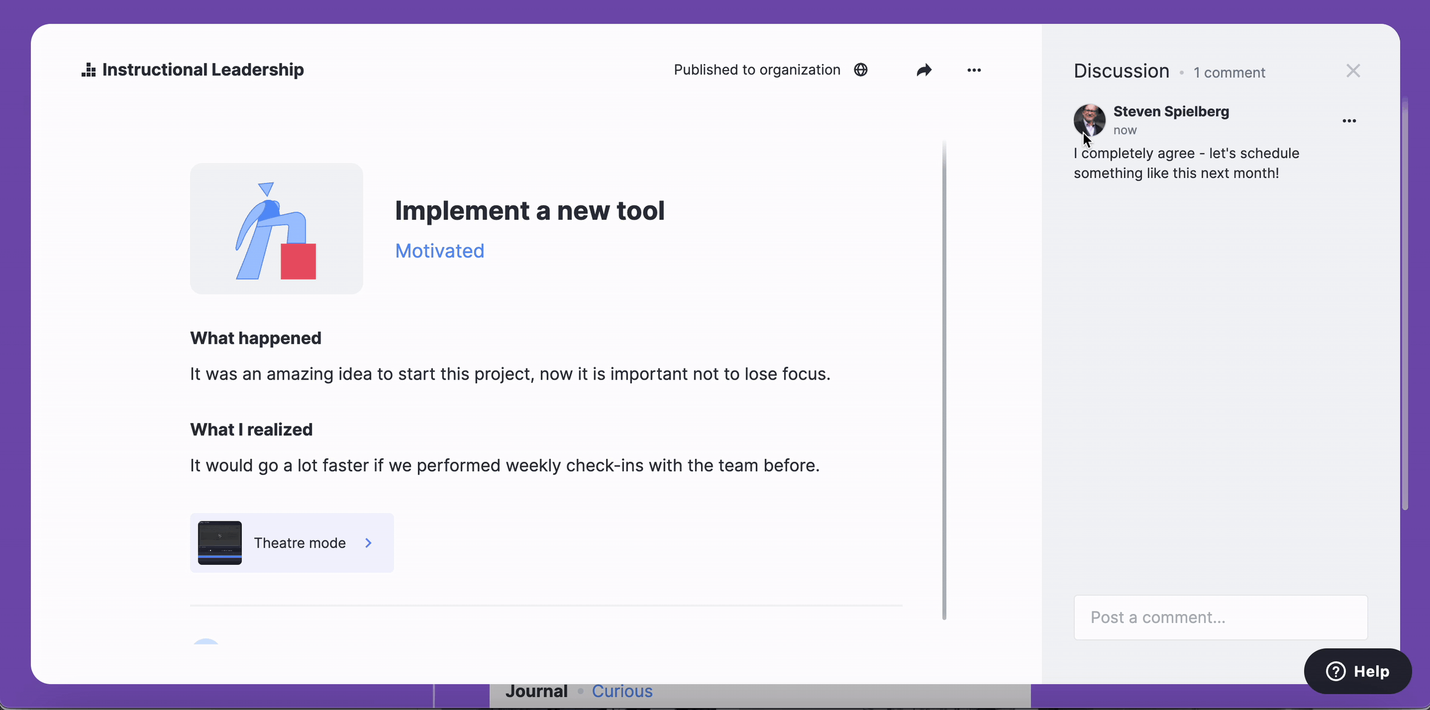Click the share arrow icon
The image size is (1430, 710).
924,70
